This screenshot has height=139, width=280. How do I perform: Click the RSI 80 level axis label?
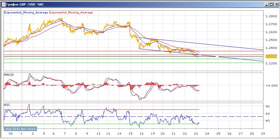point(268,106)
